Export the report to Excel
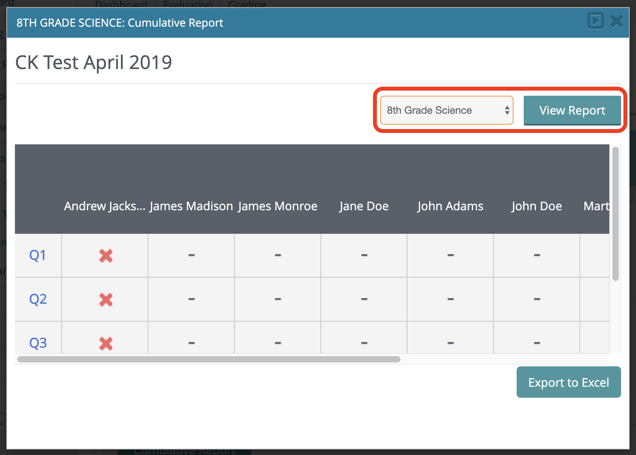 568,382
